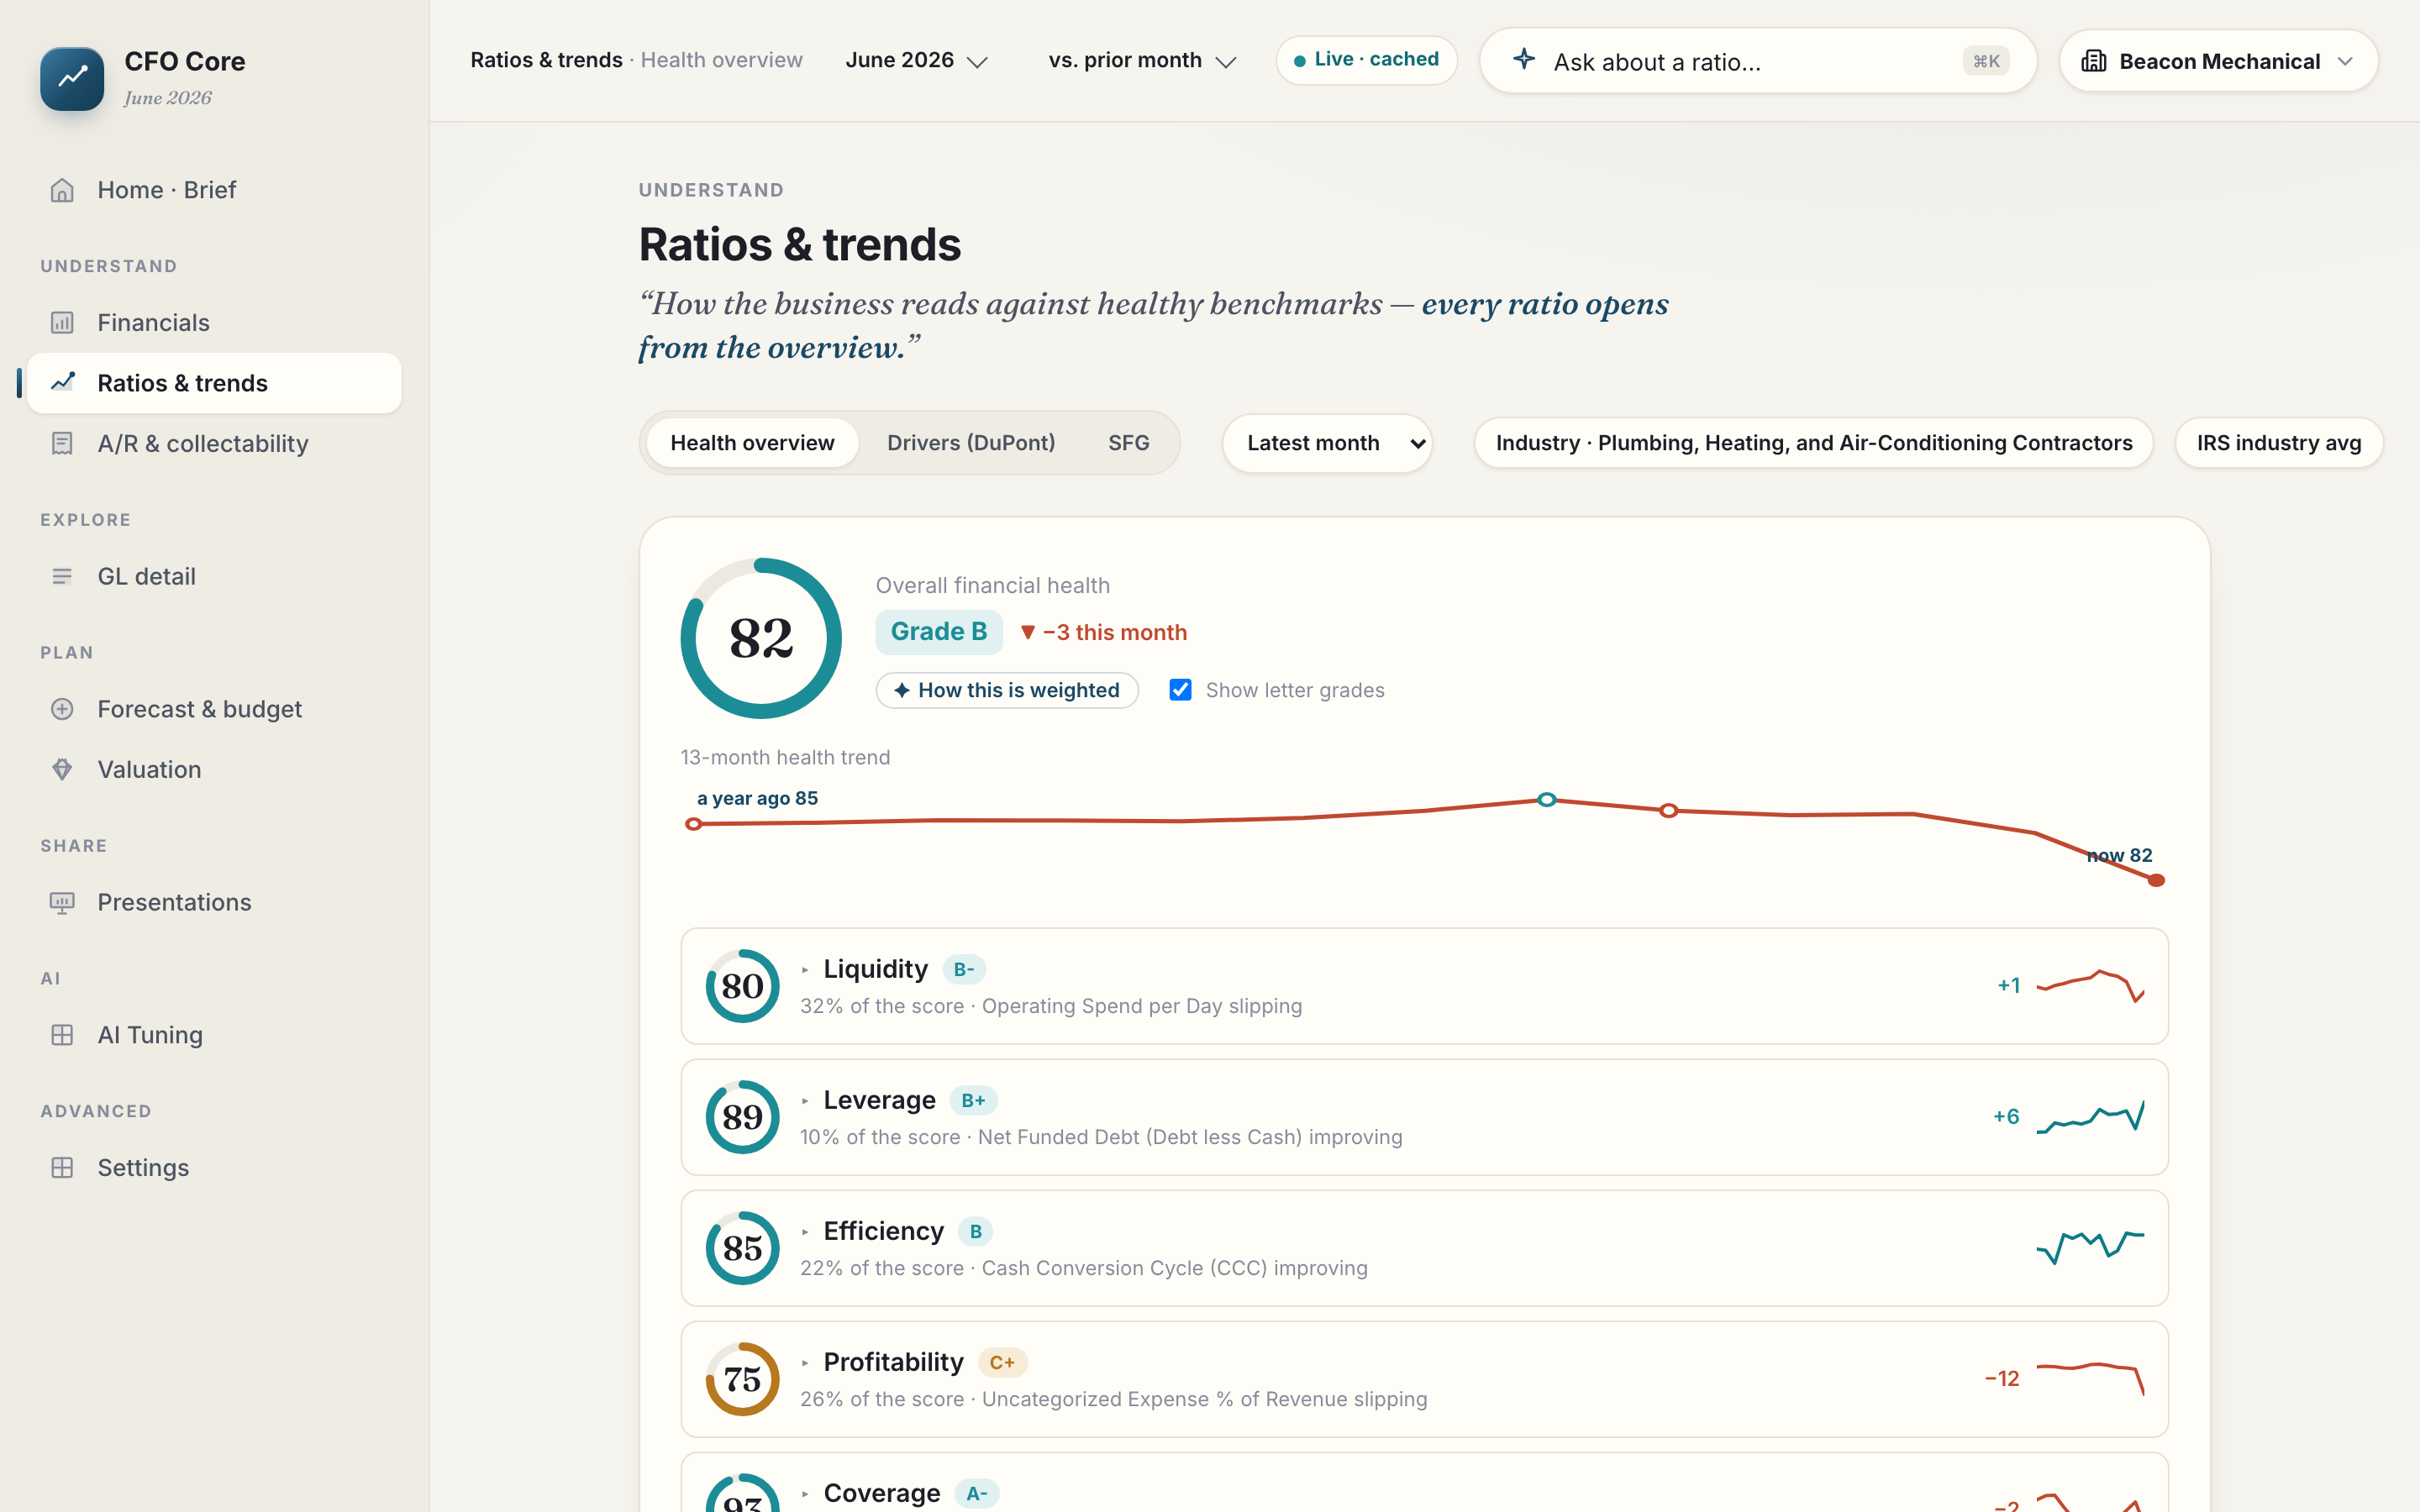Click the Health overview breadcrumb text
The height and width of the screenshot is (1512, 2420).
tap(721, 60)
